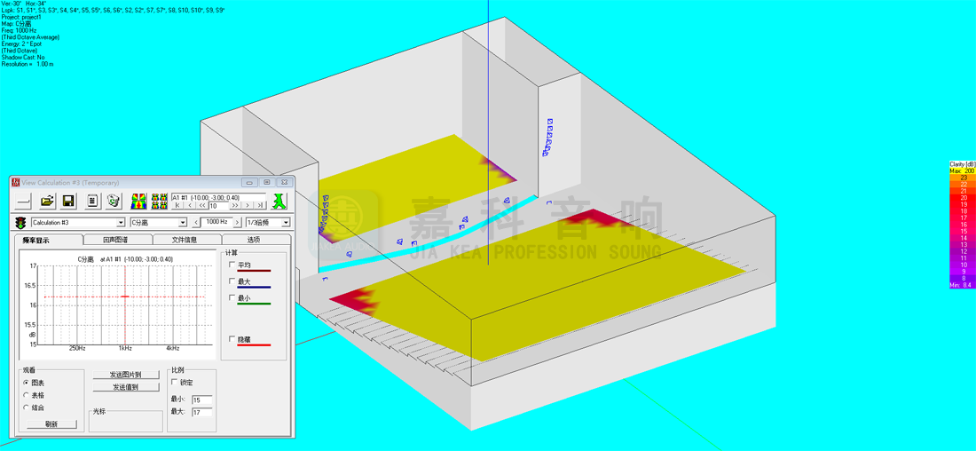Open the 1/3倍频 bandwidth dropdown
This screenshot has height=451, width=976.
[286, 223]
